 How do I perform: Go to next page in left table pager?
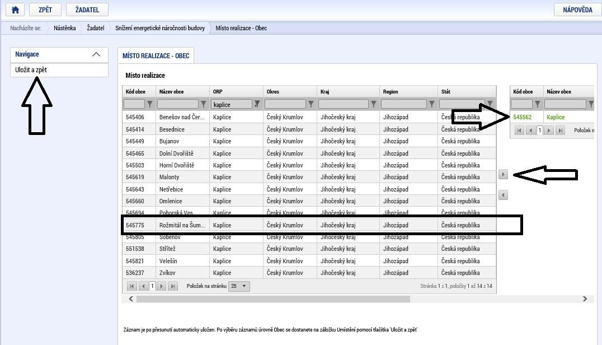coord(162,286)
